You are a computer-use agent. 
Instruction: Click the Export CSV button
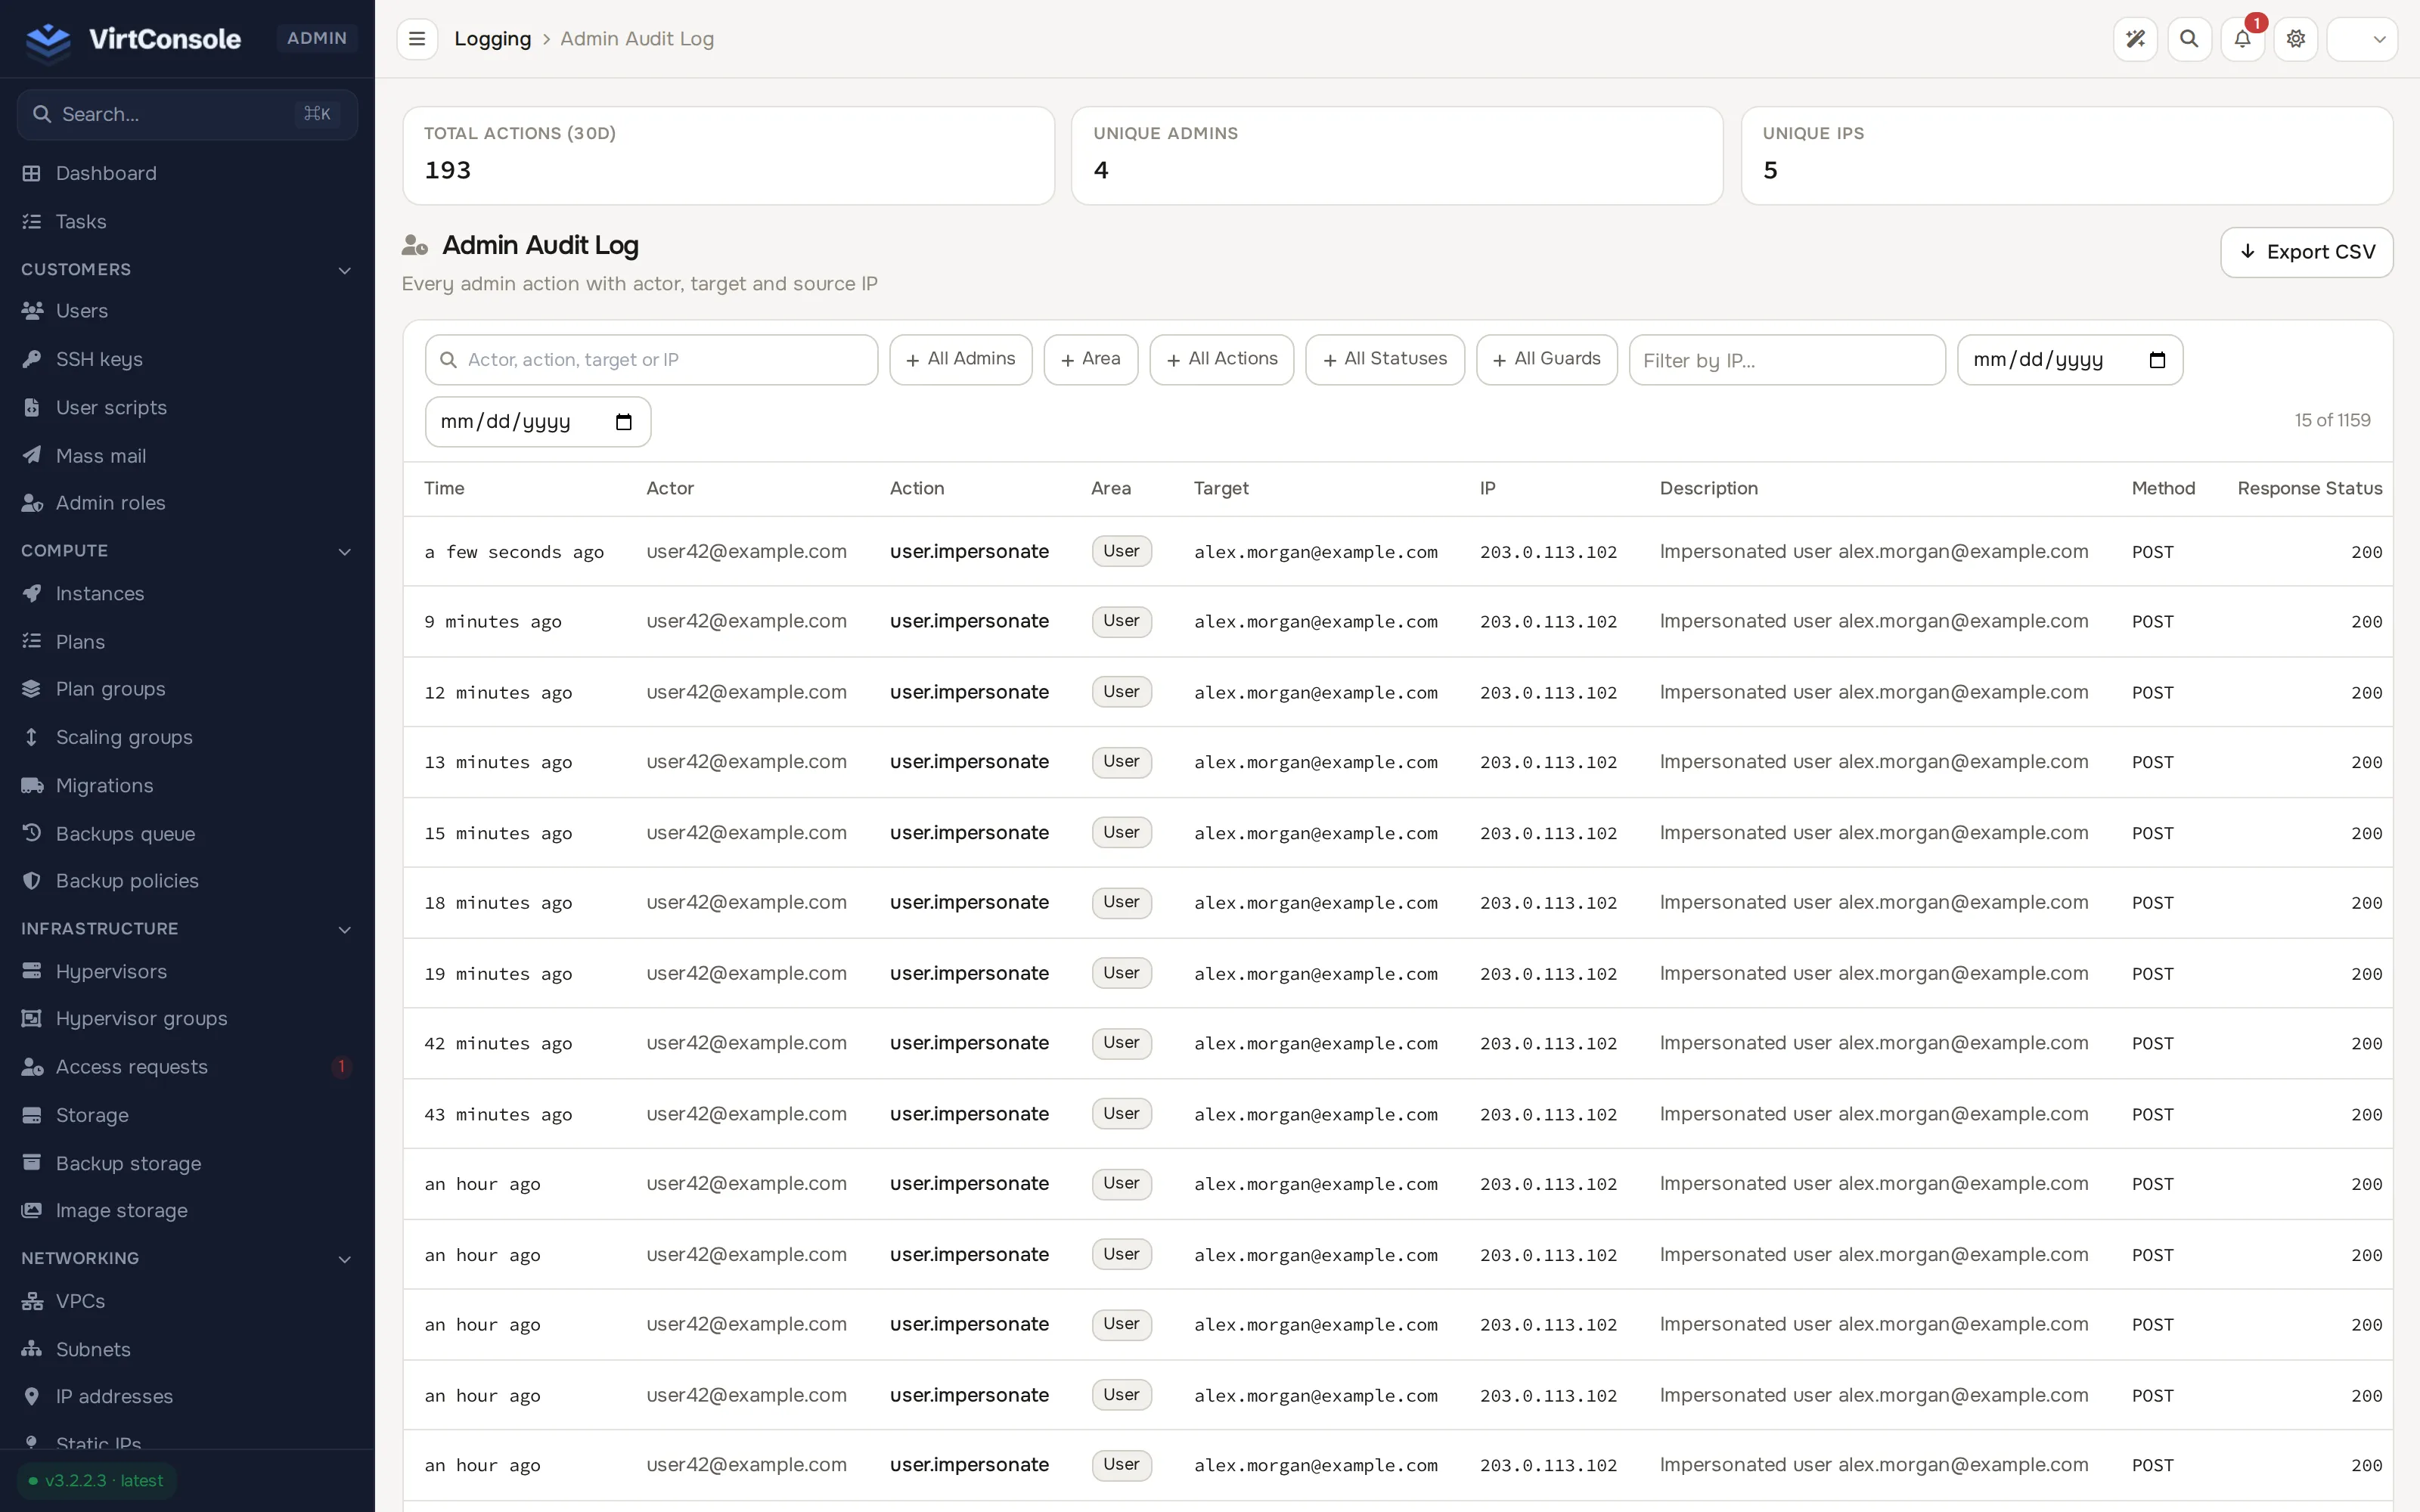(x=2306, y=252)
